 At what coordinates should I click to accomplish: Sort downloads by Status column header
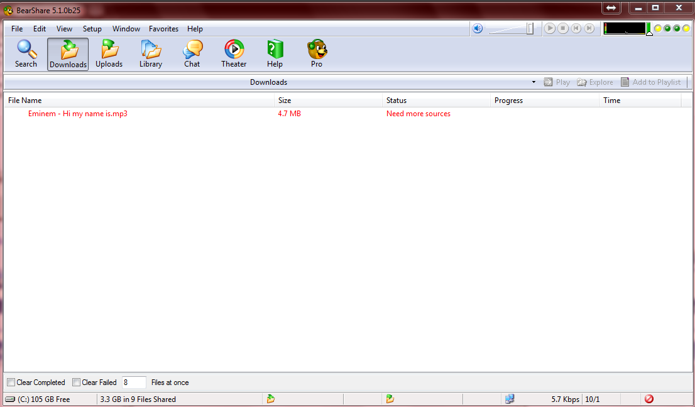397,100
